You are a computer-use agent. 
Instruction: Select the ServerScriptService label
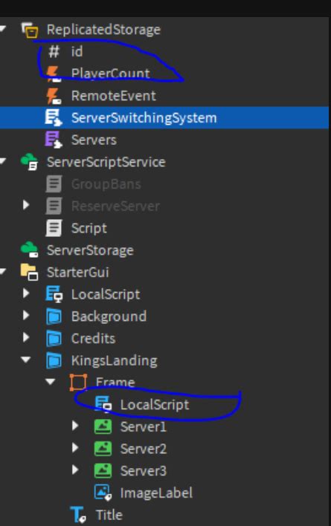point(106,162)
